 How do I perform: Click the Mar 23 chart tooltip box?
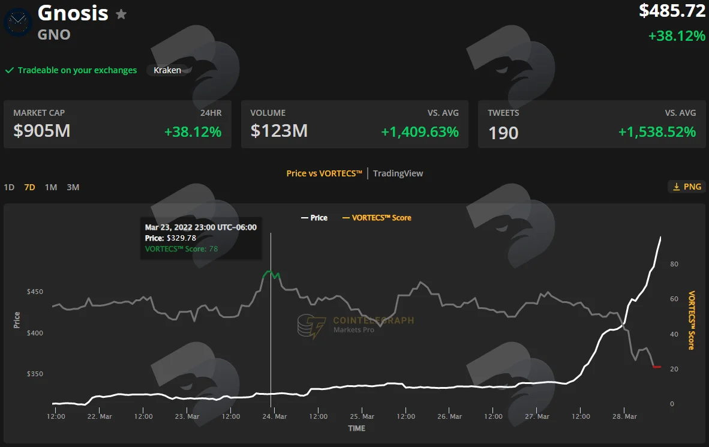click(x=201, y=238)
